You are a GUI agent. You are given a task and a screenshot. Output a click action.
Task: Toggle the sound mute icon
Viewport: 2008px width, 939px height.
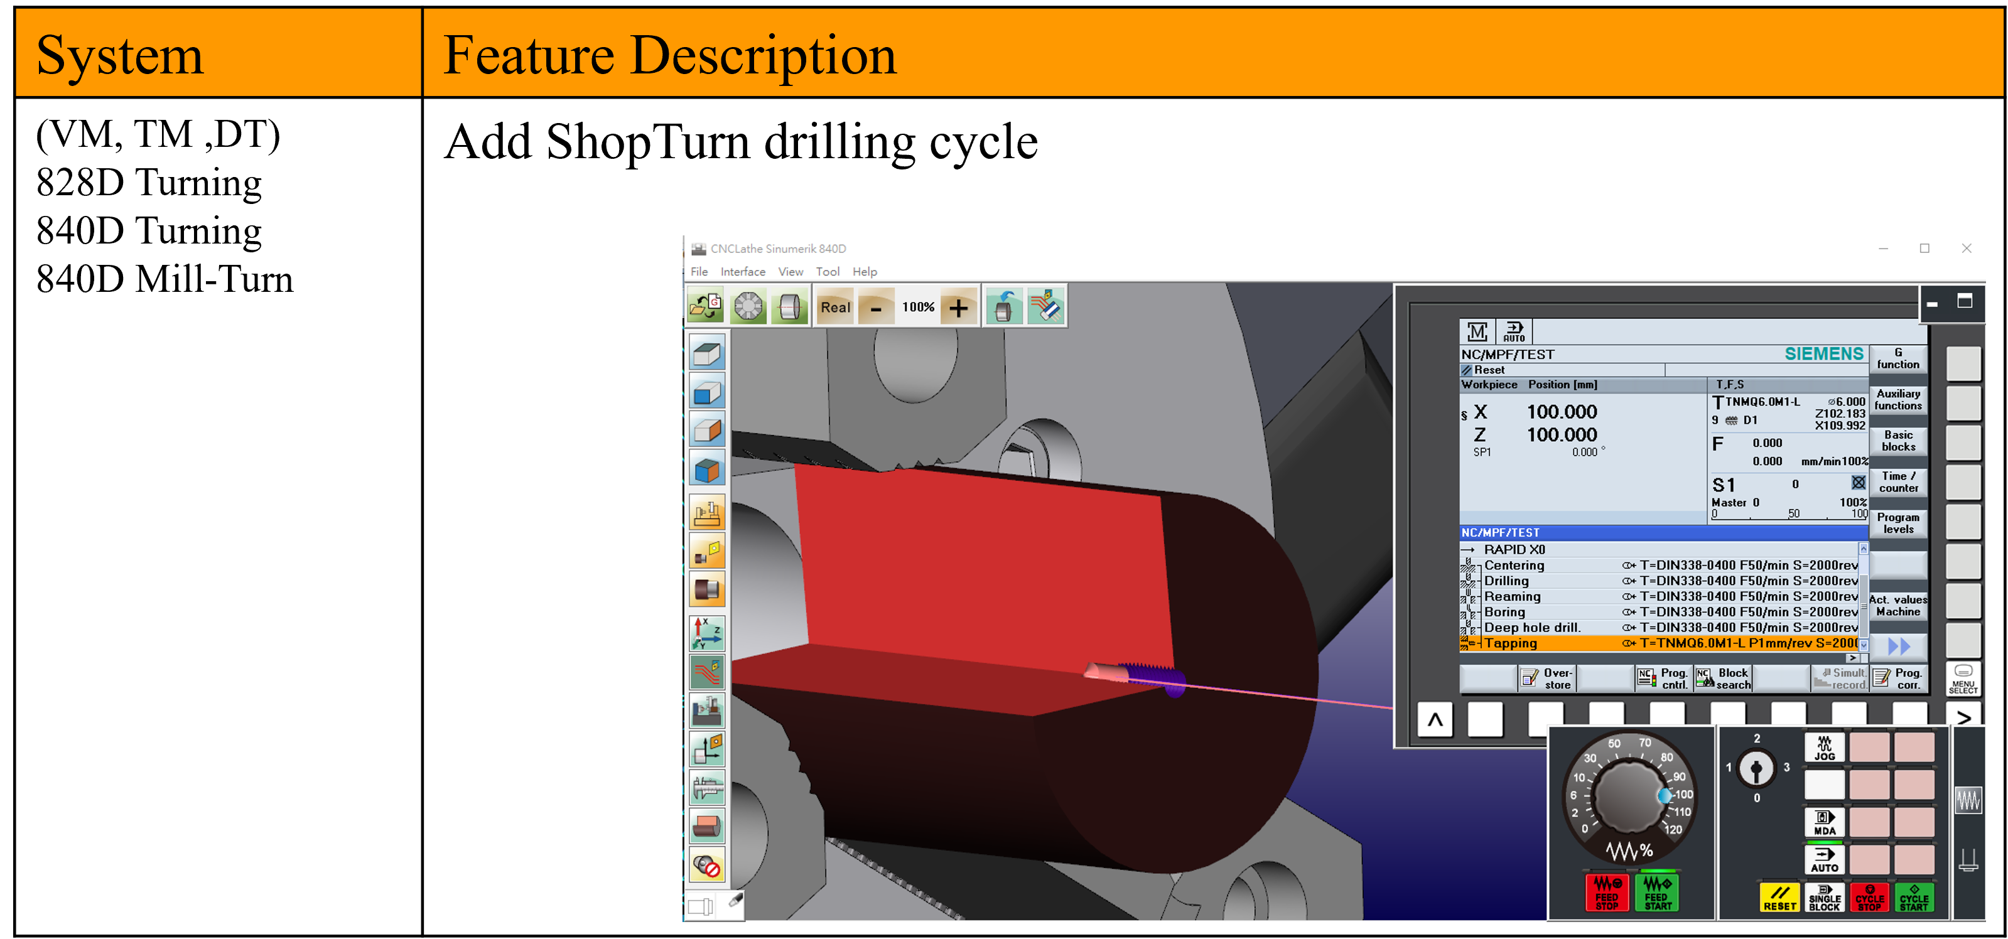[x=707, y=866]
